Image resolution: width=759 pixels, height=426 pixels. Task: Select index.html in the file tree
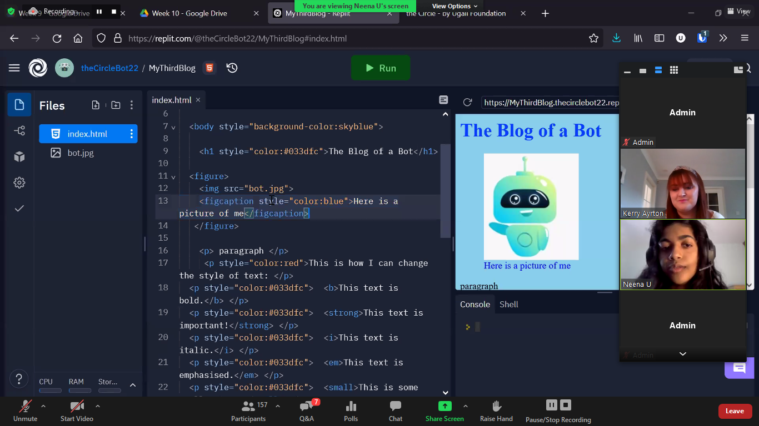coord(88,134)
